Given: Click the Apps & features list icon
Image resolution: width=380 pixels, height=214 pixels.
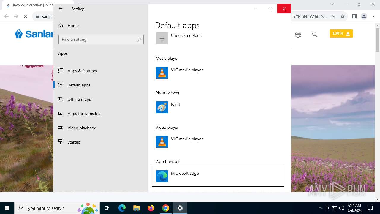Looking at the screenshot, I should click(61, 70).
